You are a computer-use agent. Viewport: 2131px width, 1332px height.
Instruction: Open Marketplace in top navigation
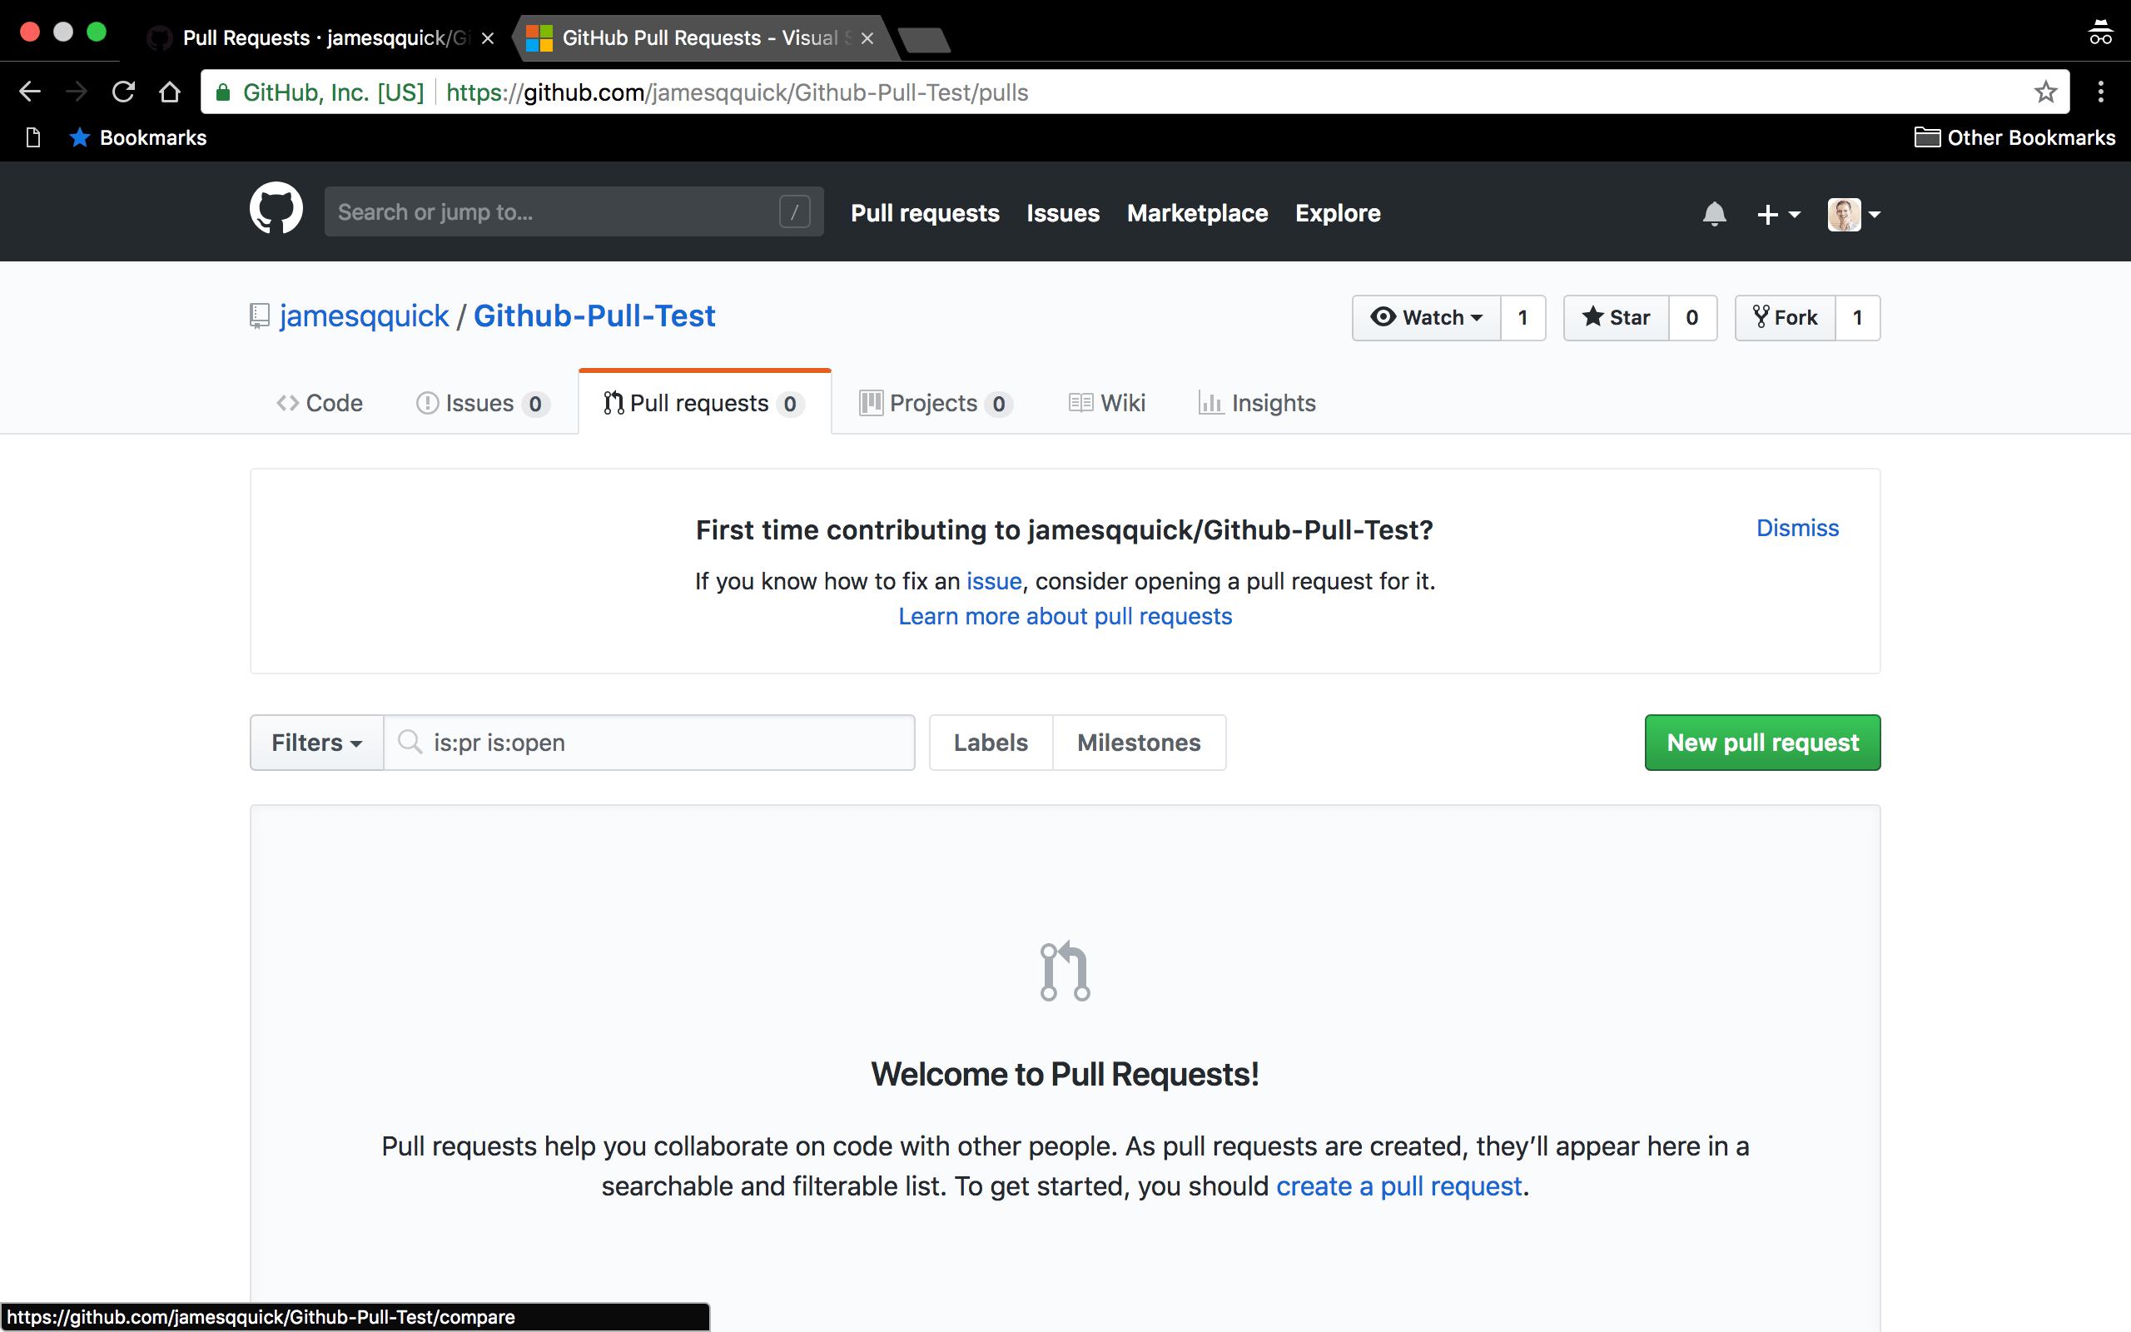click(x=1197, y=213)
